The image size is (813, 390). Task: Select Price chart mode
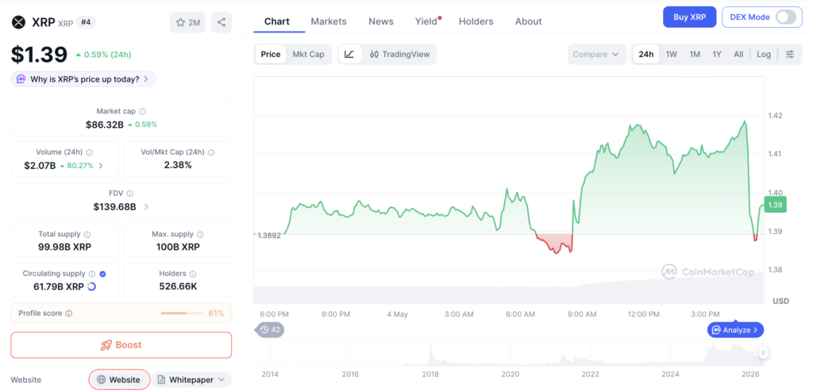click(x=271, y=54)
